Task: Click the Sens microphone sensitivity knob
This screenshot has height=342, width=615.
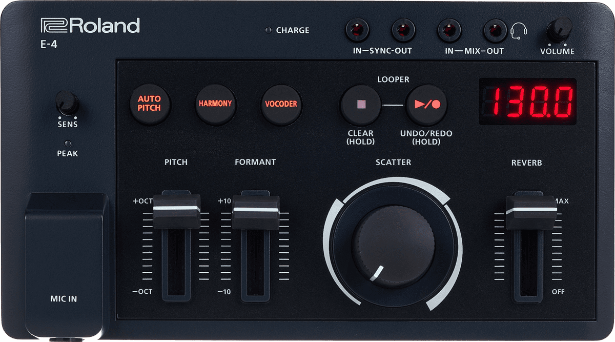Action: click(x=68, y=103)
